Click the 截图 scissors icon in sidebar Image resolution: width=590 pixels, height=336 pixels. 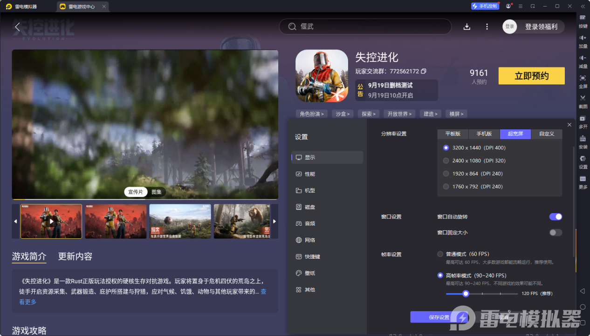point(583,98)
